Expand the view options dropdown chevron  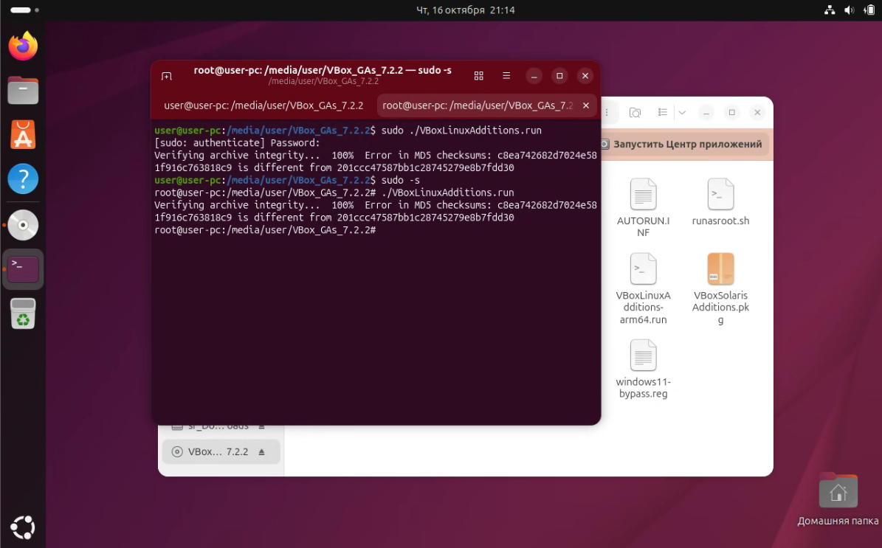tap(682, 113)
